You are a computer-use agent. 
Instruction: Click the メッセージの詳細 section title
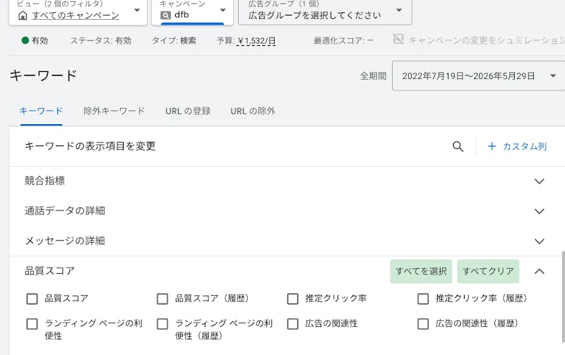coord(65,241)
